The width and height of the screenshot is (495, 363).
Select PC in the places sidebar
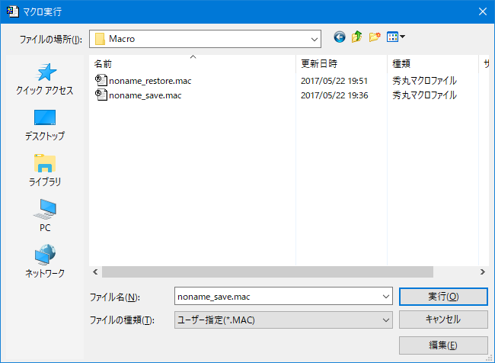[x=45, y=217]
